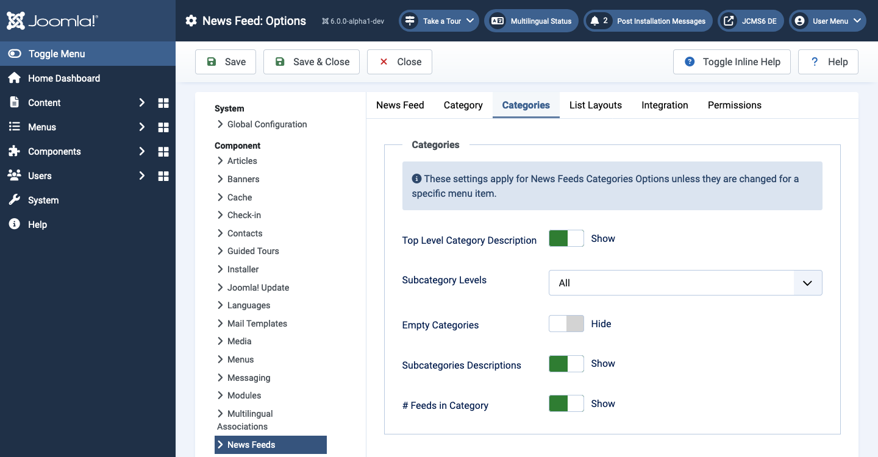Click the Components puzzle icon
Viewport: 878px width, 457px height.
point(15,151)
